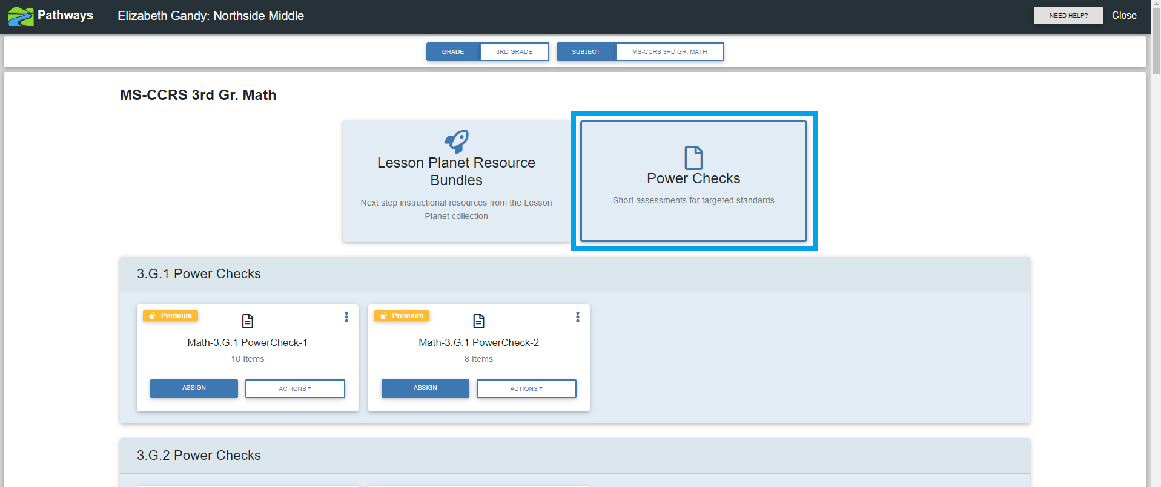Click the 3.G.1 Power Checks section header
Image resolution: width=1161 pixels, height=487 pixels.
[575, 274]
